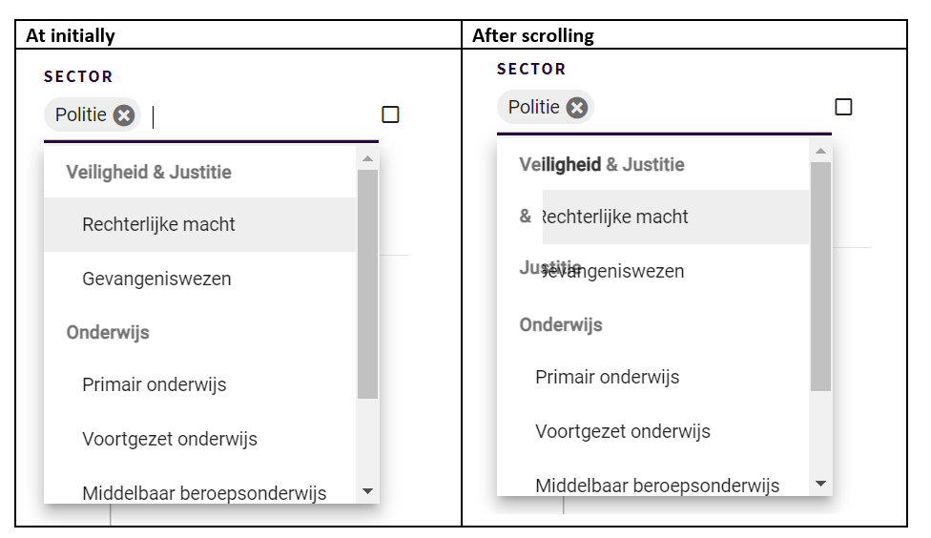Tick the checkbox beside right Sector field
The image size is (931, 538).
click(843, 107)
